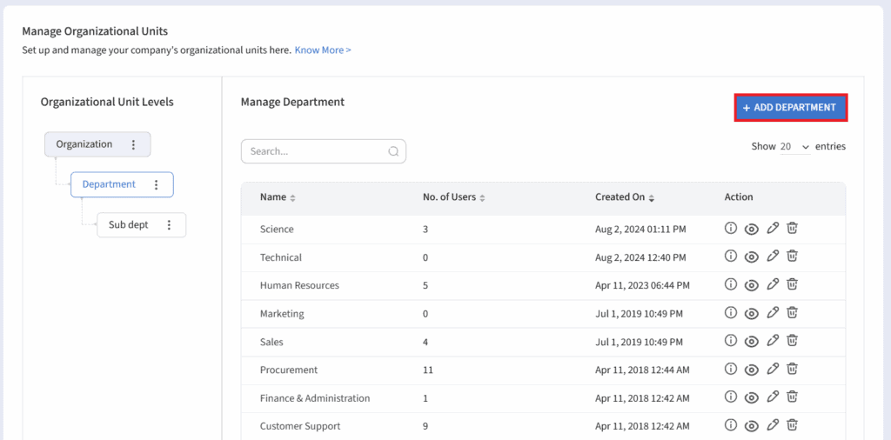Open the Know More link

coord(323,50)
